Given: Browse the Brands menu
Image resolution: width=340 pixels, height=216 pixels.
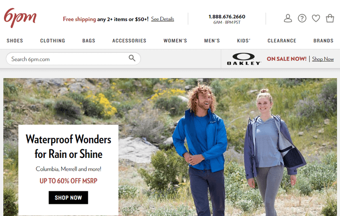Looking at the screenshot, I should [323, 41].
